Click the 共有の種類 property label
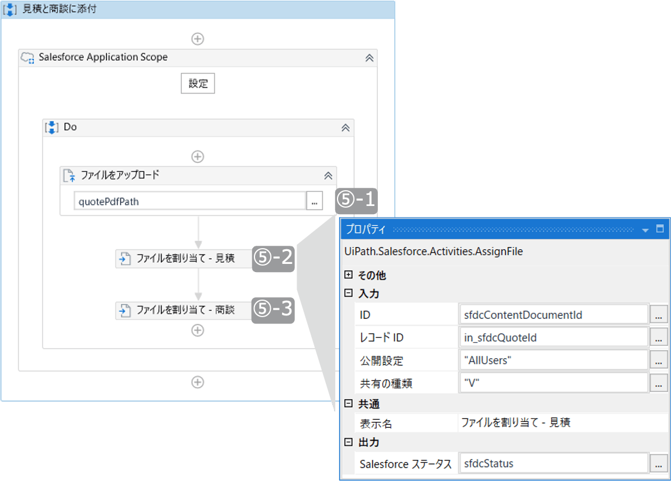 click(x=386, y=383)
